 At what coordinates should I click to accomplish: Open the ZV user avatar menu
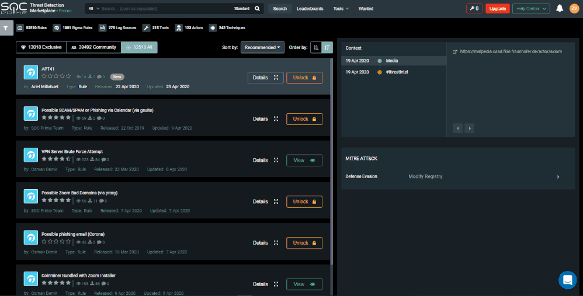[x=574, y=8]
